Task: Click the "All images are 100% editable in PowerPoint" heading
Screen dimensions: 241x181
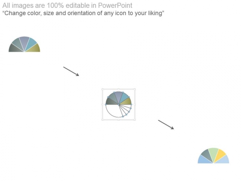Action: pos(67,5)
